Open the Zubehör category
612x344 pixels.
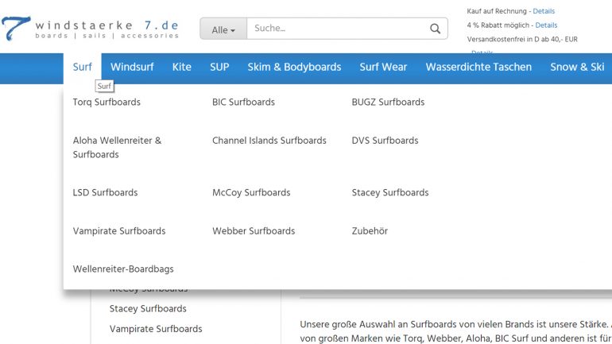coord(370,231)
